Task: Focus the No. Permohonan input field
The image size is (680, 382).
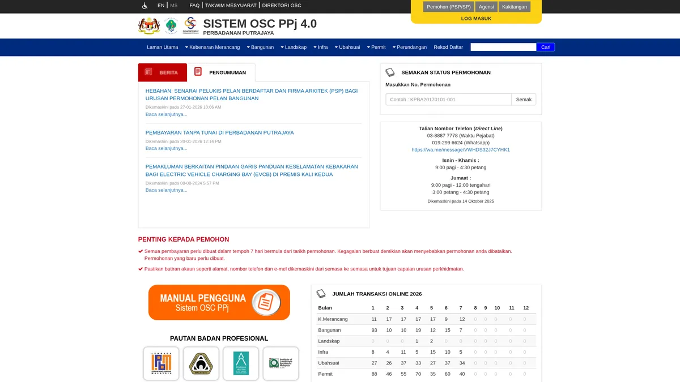Action: (449, 100)
